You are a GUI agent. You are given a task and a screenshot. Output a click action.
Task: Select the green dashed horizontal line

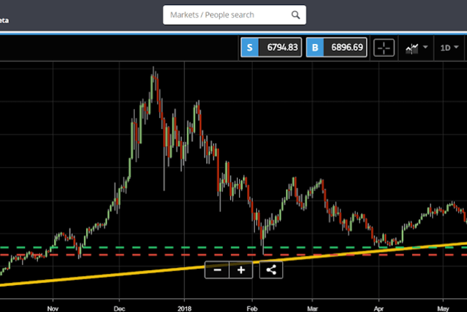tap(161, 248)
